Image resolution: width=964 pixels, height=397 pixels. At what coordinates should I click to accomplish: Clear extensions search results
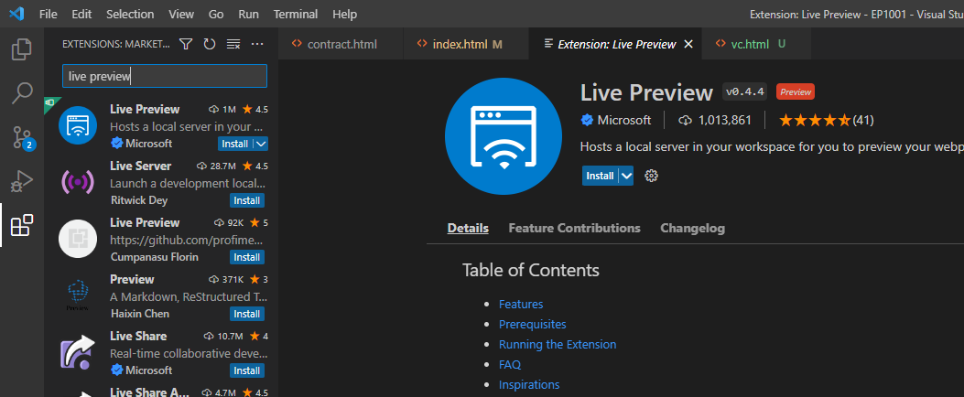[233, 44]
